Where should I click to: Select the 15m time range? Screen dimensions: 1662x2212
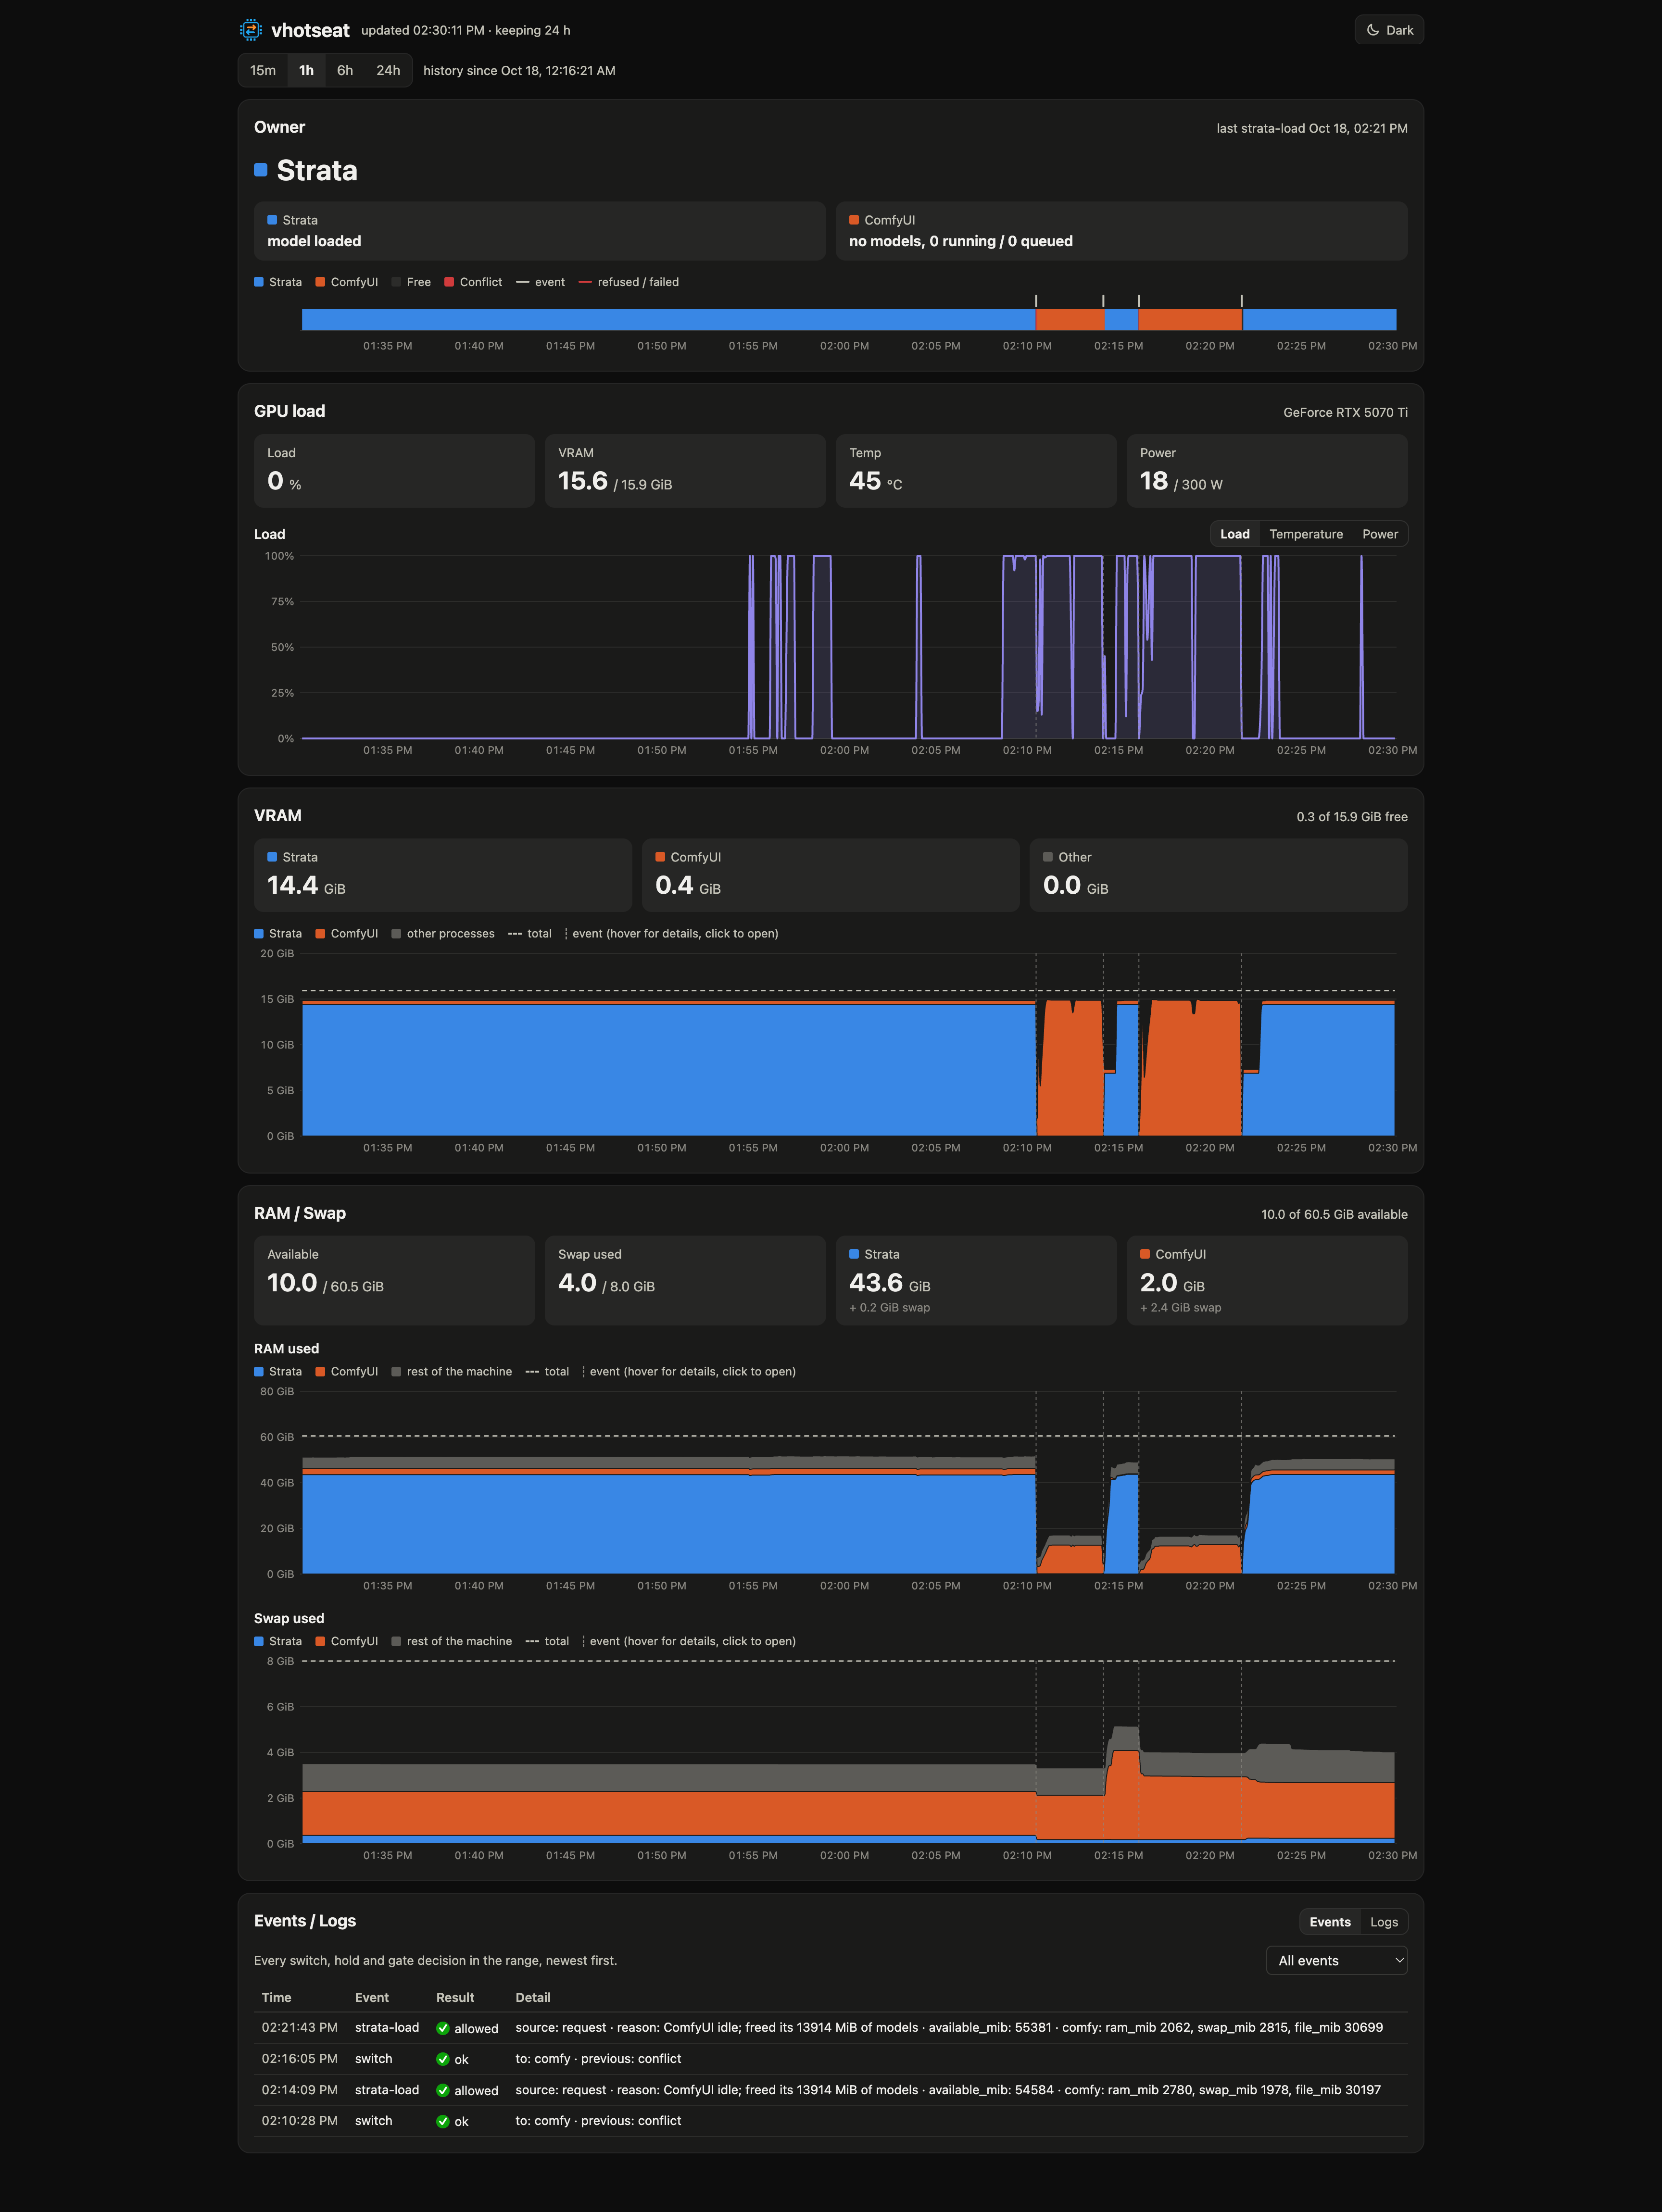(x=263, y=70)
